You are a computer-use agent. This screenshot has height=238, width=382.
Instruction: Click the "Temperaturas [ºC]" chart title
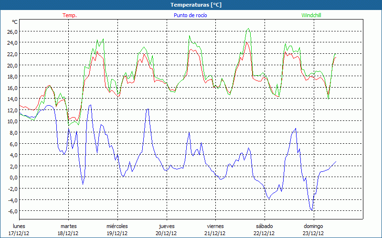(x=196, y=4)
